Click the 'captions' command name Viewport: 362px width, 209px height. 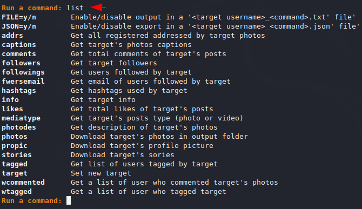pyautogui.click(x=19, y=45)
